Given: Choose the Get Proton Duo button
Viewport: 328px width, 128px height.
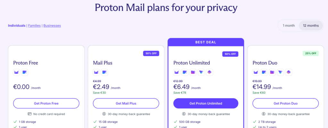Looking at the screenshot, I should (285, 103).
